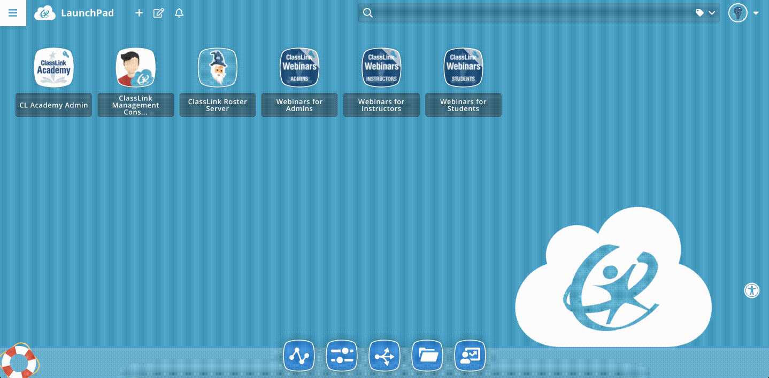
Task: Open the presenter chart dock icon
Action: (470, 356)
